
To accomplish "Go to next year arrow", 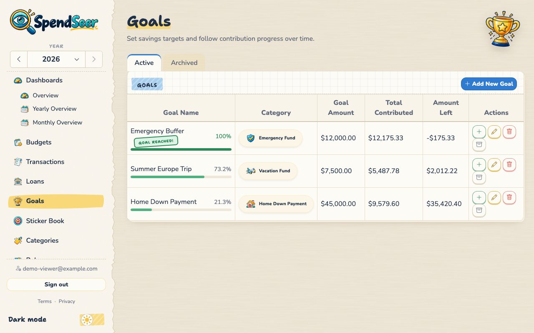I will tap(94, 60).
